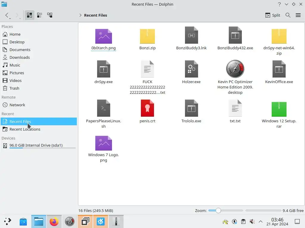The width and height of the screenshot is (305, 228).
Task: Open Music in Places
Action: pos(39,65)
